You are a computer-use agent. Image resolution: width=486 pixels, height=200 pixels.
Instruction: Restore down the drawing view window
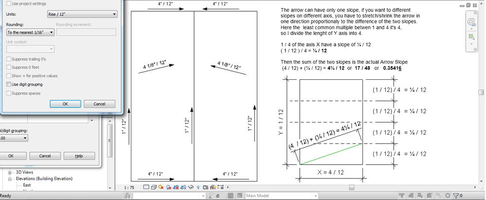click(468, 5)
